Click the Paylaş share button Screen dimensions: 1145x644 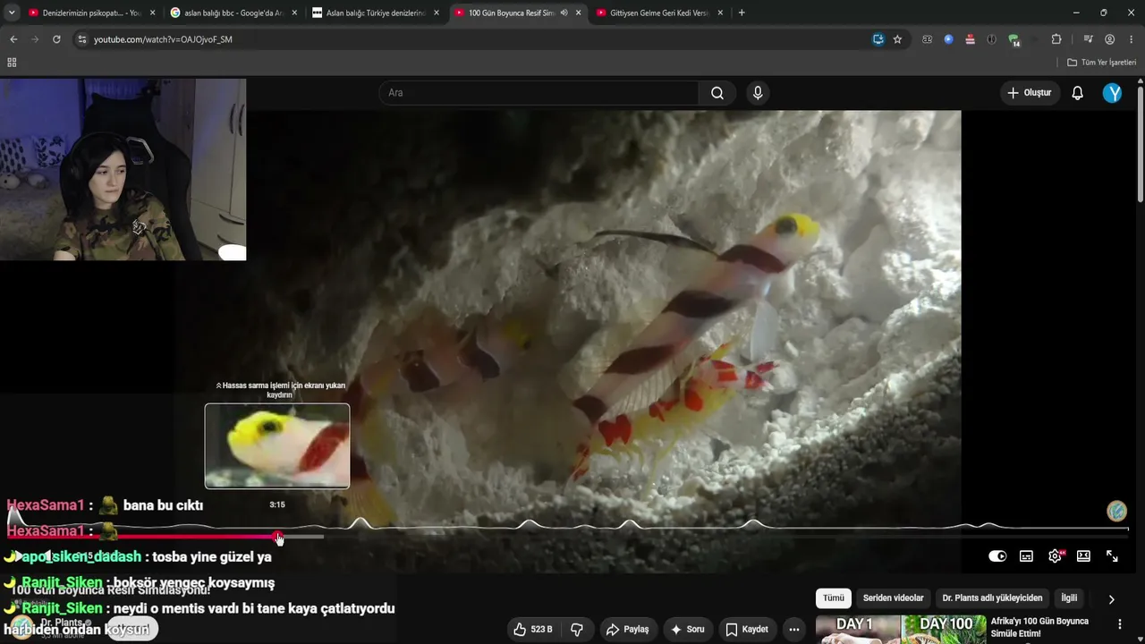(627, 630)
